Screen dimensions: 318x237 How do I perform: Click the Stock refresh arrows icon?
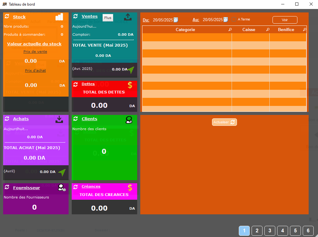pyautogui.click(x=7, y=17)
